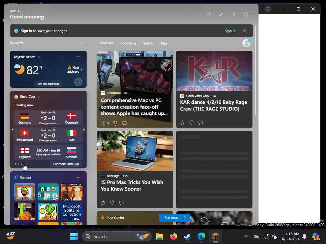Open File Explorer from the taskbar
The height and width of the screenshot is (244, 326).
(159, 236)
